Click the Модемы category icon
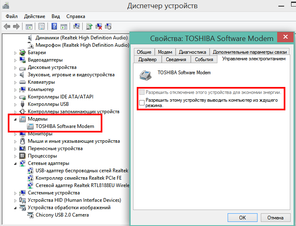Screen dimensions: 296x226 pos(22,119)
